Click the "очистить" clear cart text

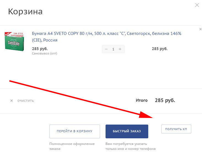pyautogui.click(x=25, y=101)
